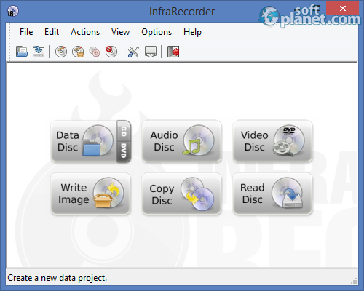364x291 pixels.
Task: Open the View menu
Action: tap(120, 32)
